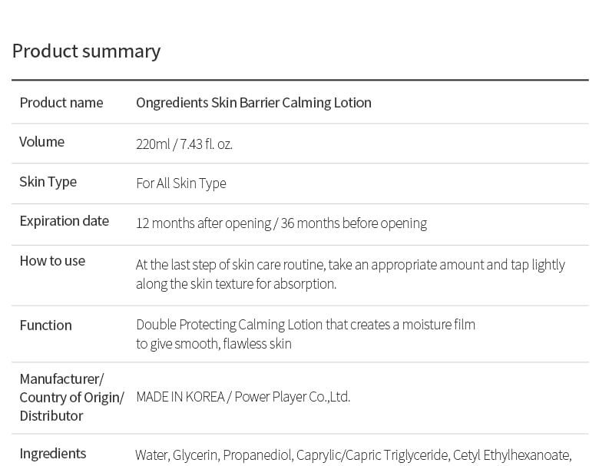Click the to give smooth, flawless skin line

[213, 344]
